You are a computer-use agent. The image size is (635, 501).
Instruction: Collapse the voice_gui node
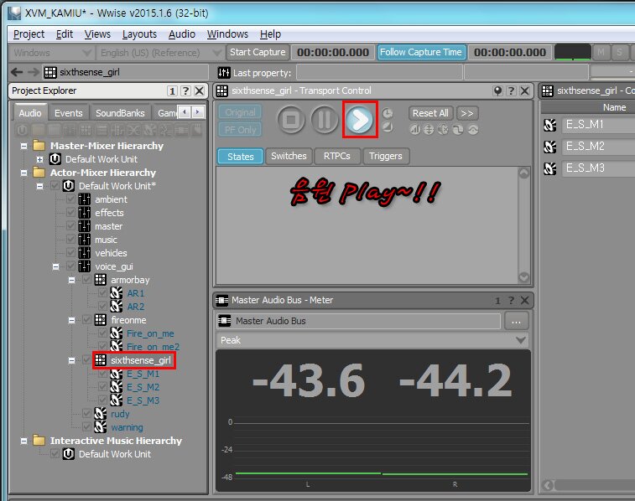tap(56, 266)
